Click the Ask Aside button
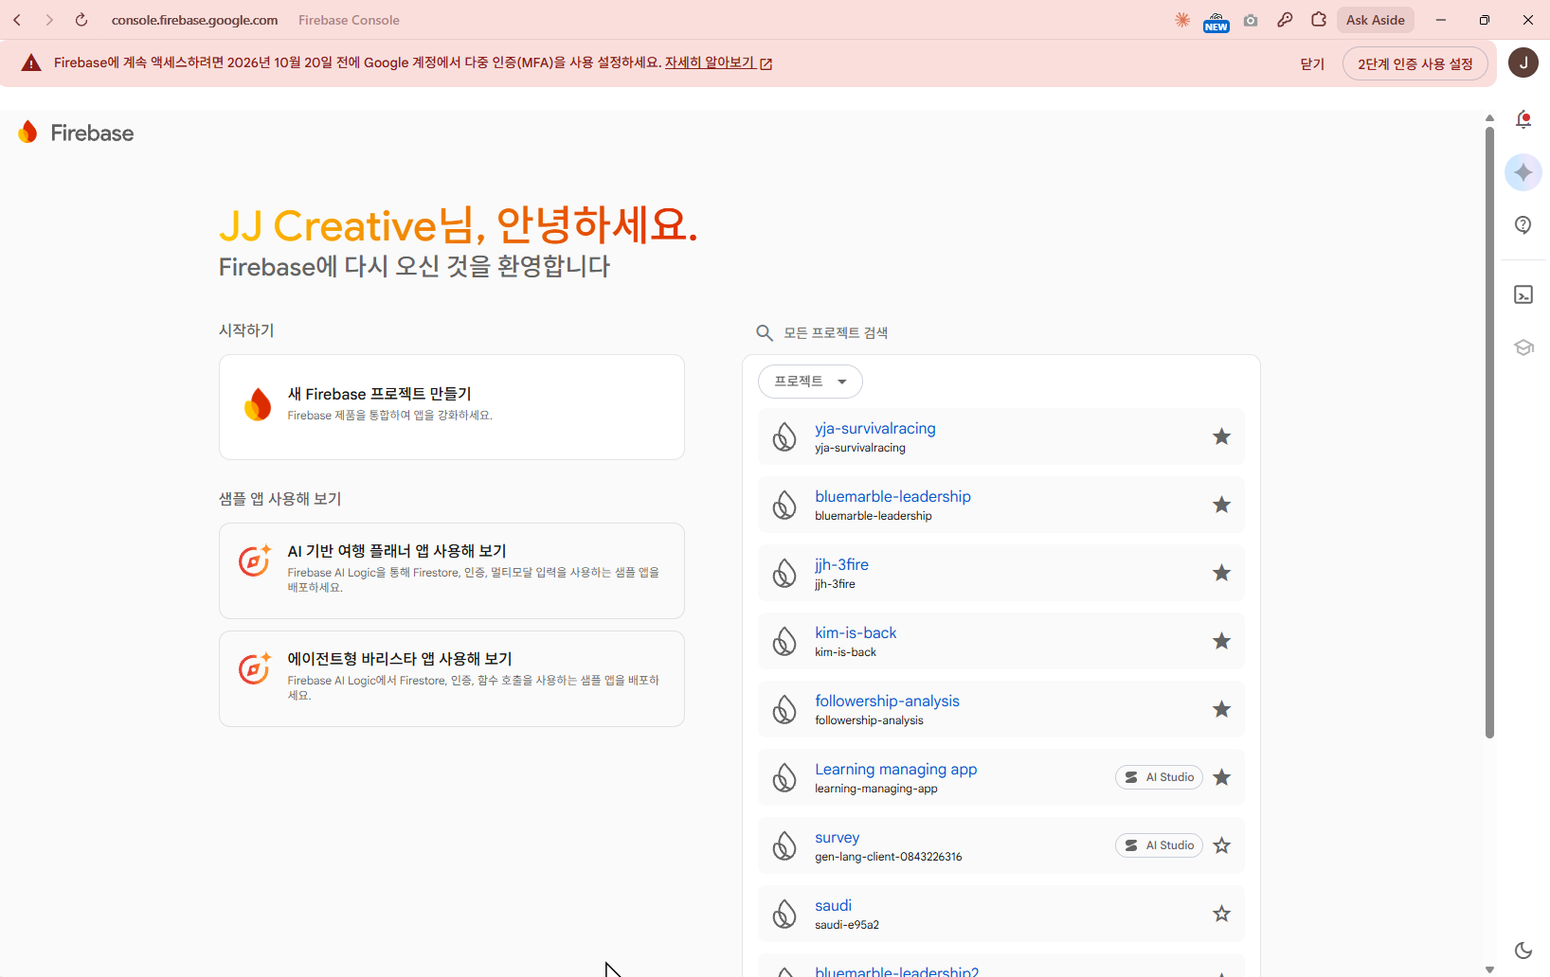This screenshot has height=977, width=1550. pos(1376,20)
